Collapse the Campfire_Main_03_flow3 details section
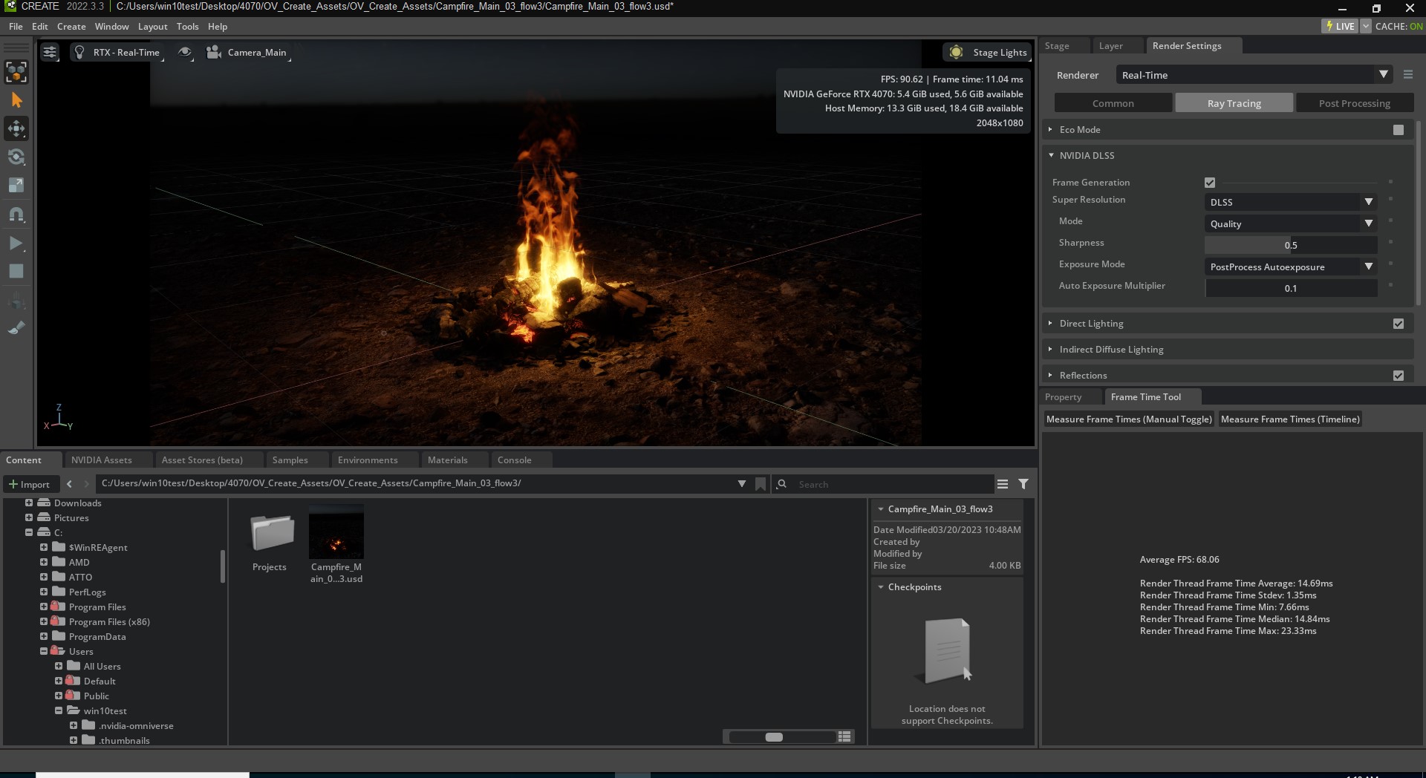Viewport: 1426px width, 778px height. [x=881, y=509]
